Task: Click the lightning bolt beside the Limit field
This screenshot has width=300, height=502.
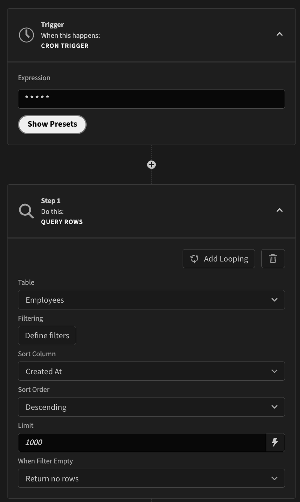Action: 275,442
